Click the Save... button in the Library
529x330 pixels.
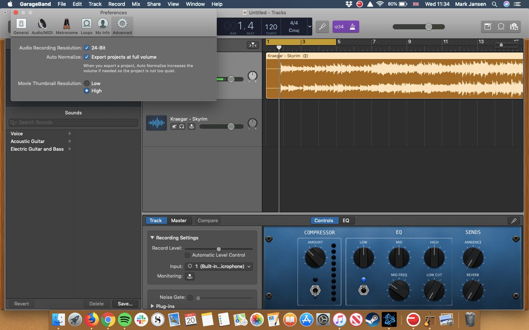(x=125, y=304)
